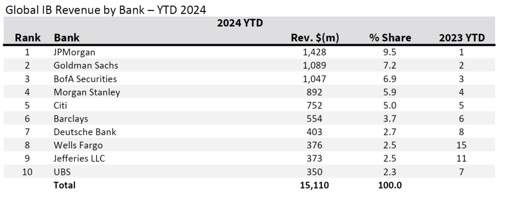This screenshot has height=200, width=506.
Task: Click the "Barclays" bank name
Action: 71,119
